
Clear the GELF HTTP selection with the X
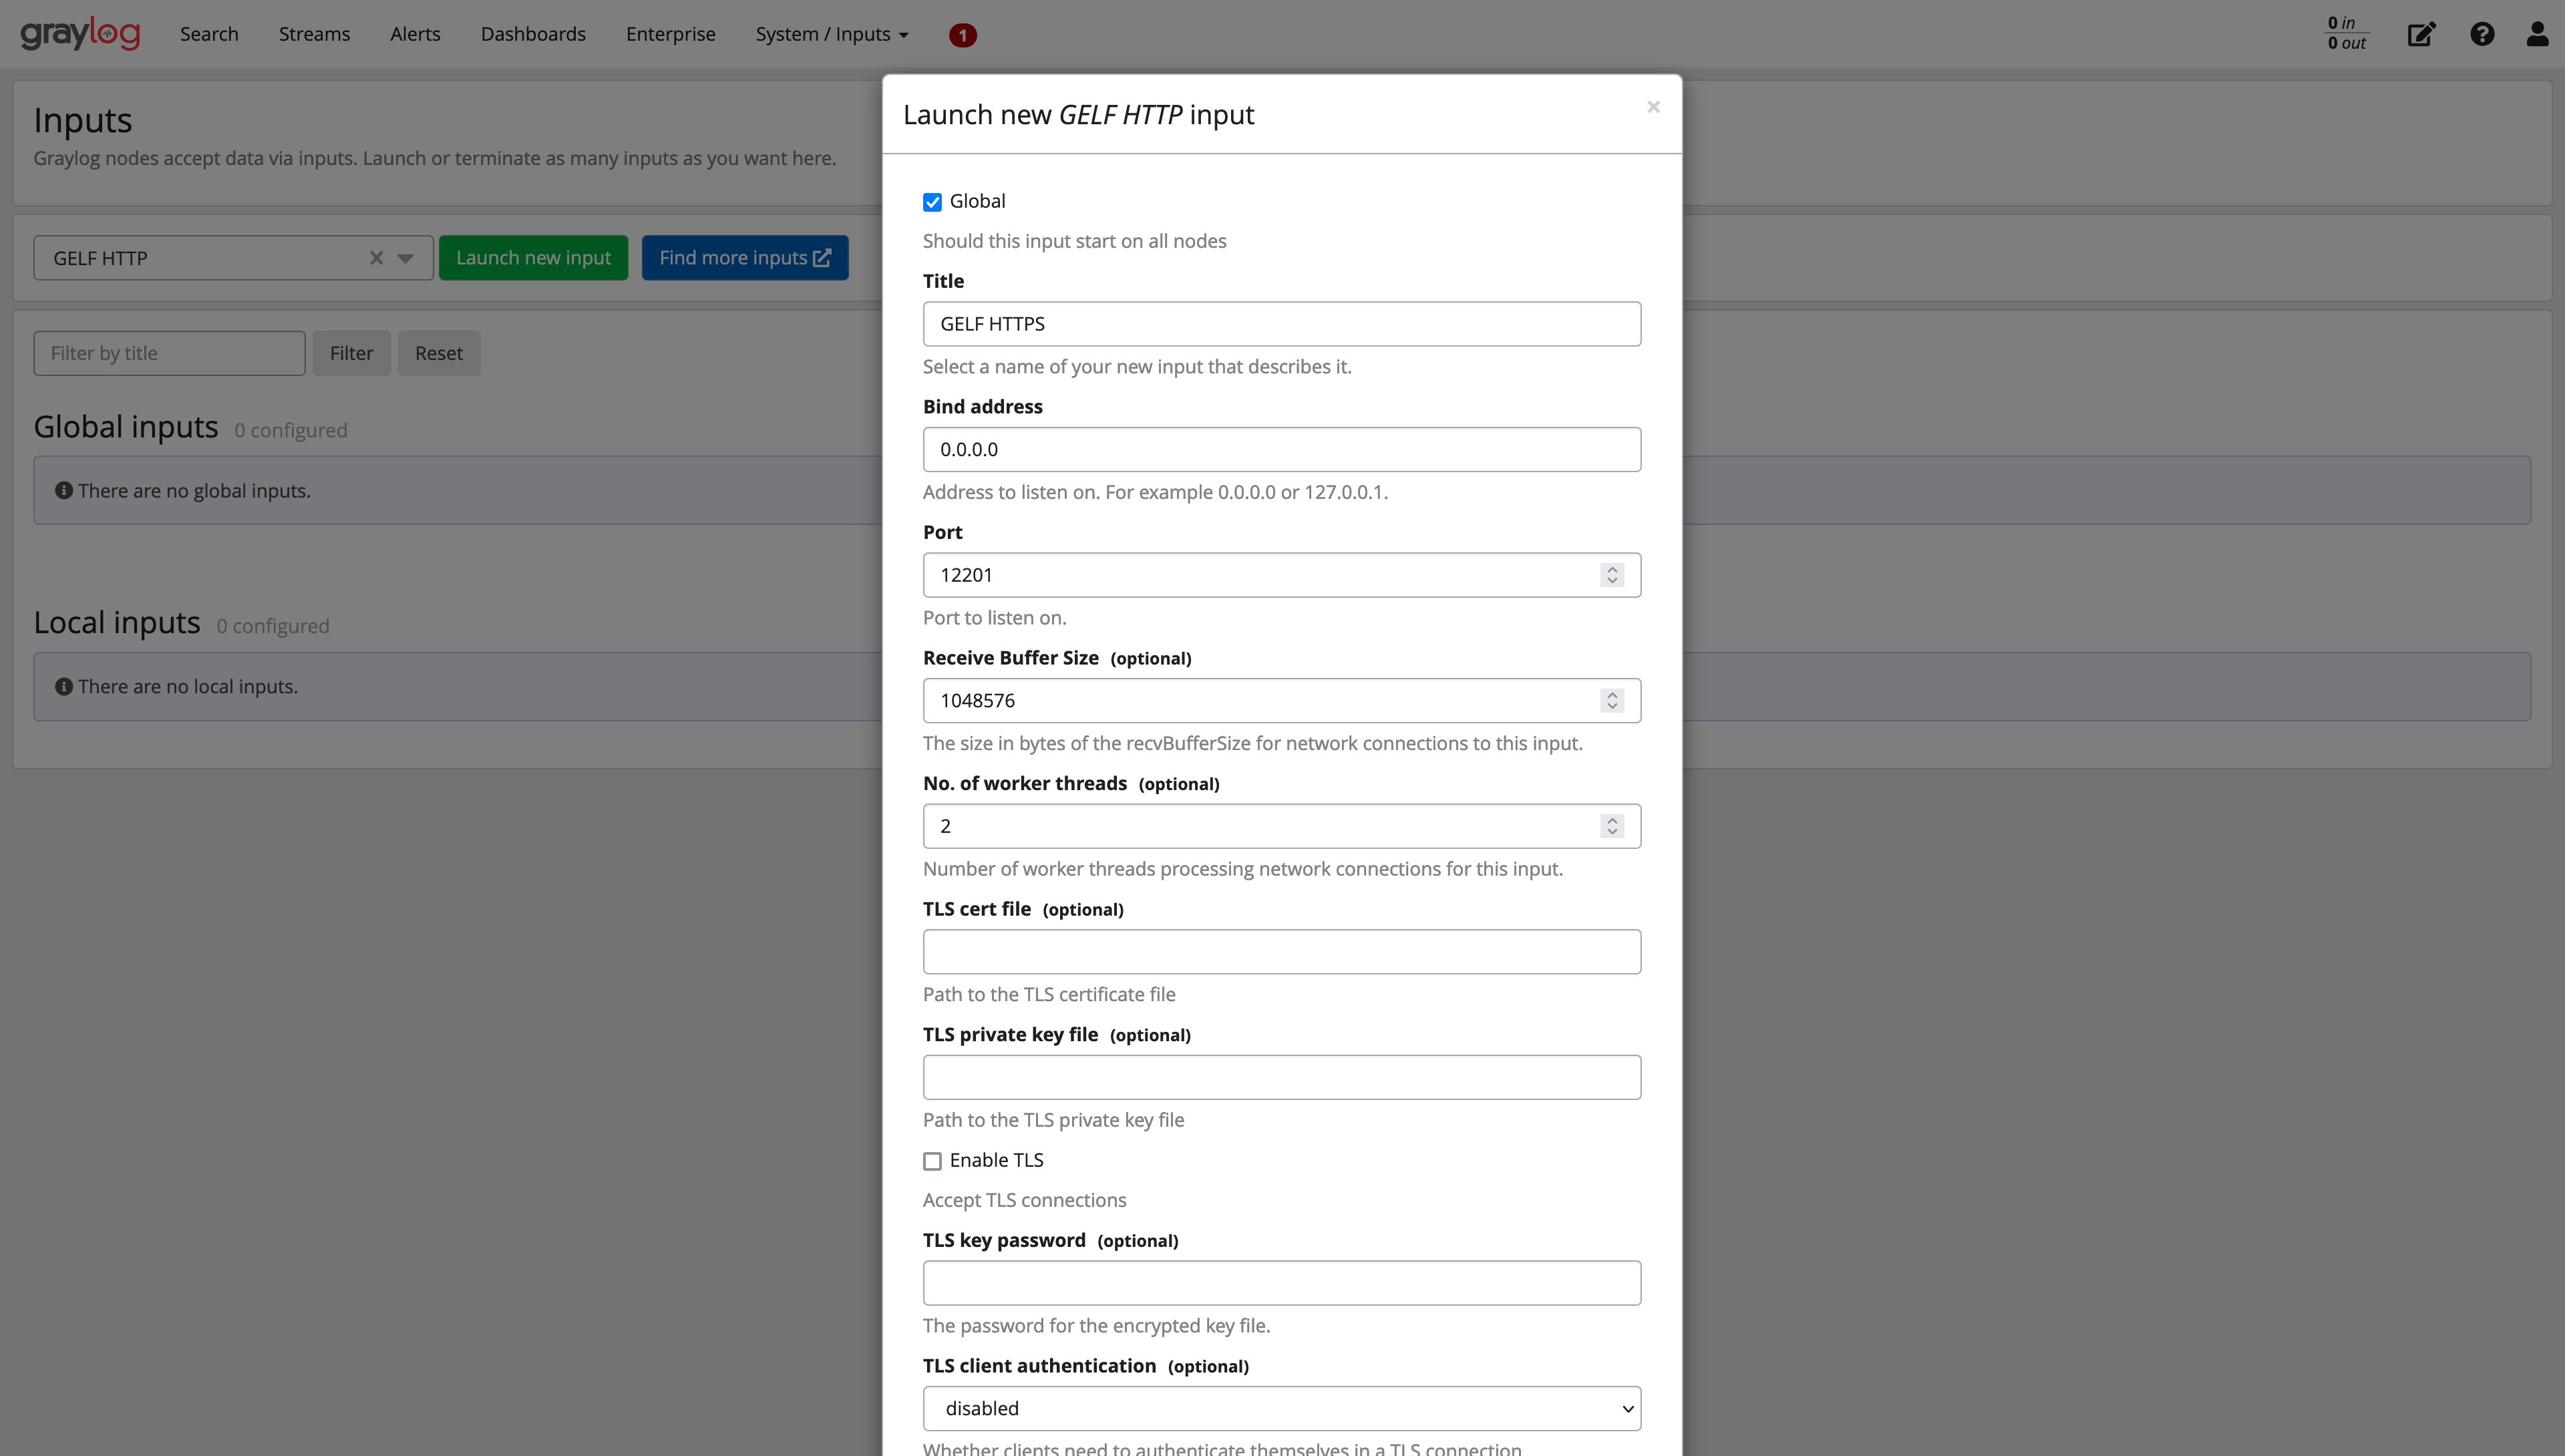pos(376,257)
